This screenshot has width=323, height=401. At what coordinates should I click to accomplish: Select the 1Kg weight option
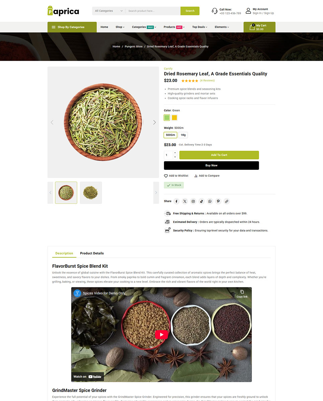point(183,135)
